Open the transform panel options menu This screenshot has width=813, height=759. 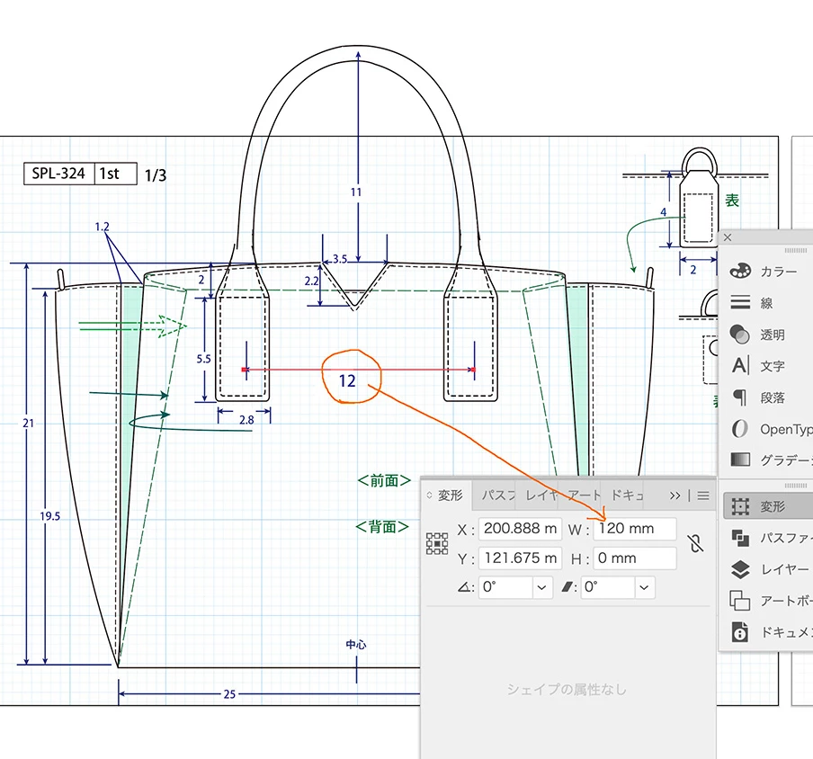pos(703,496)
